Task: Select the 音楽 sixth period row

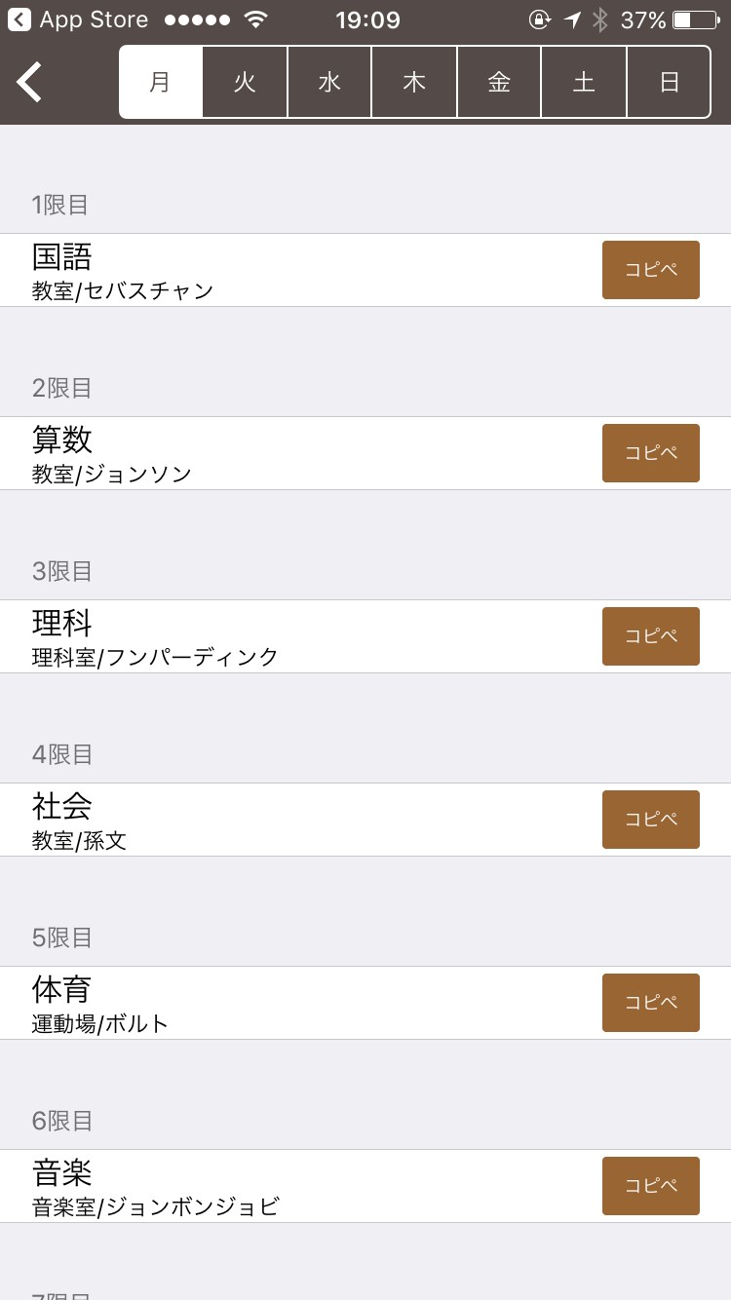Action: point(292,1186)
